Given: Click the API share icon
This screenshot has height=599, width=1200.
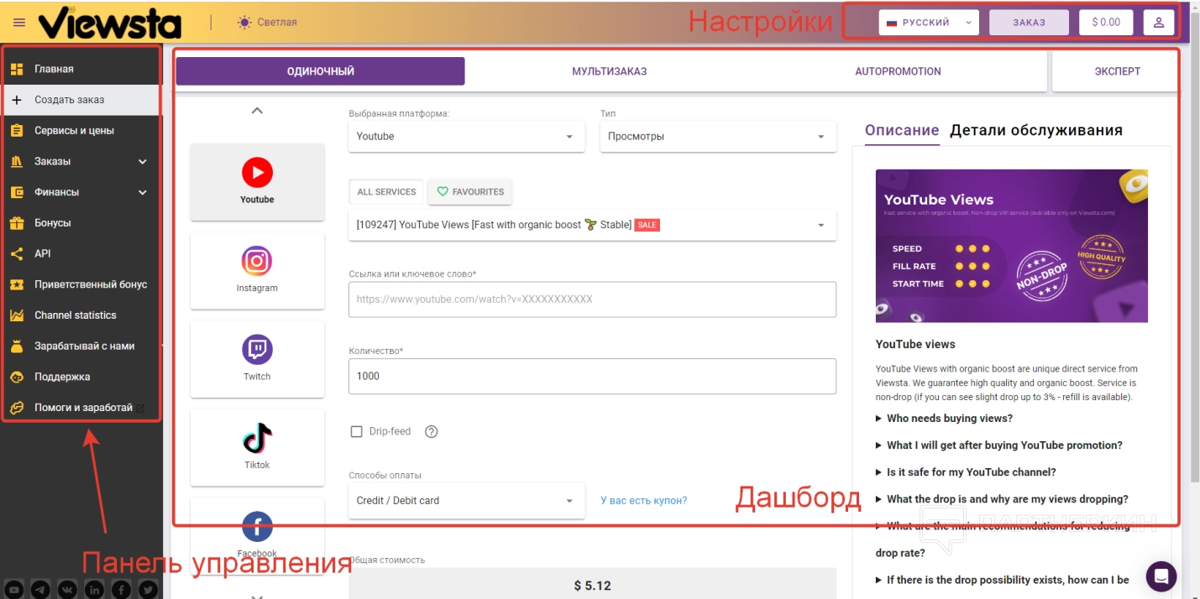Looking at the screenshot, I should pyautogui.click(x=17, y=253).
